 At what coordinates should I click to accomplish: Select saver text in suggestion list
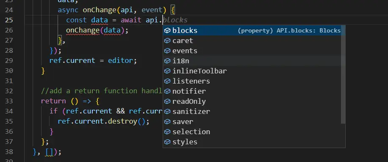183,121
